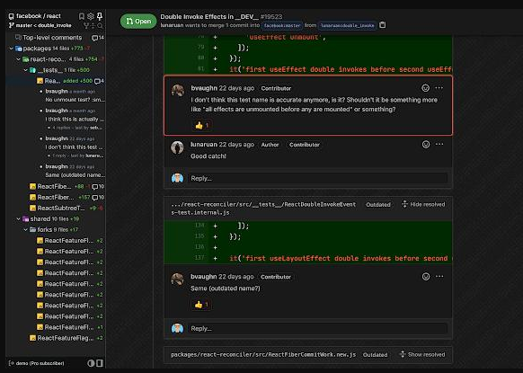The height and width of the screenshot is (373, 523).
Task: Click the branch icon before master
Action: click(x=12, y=25)
